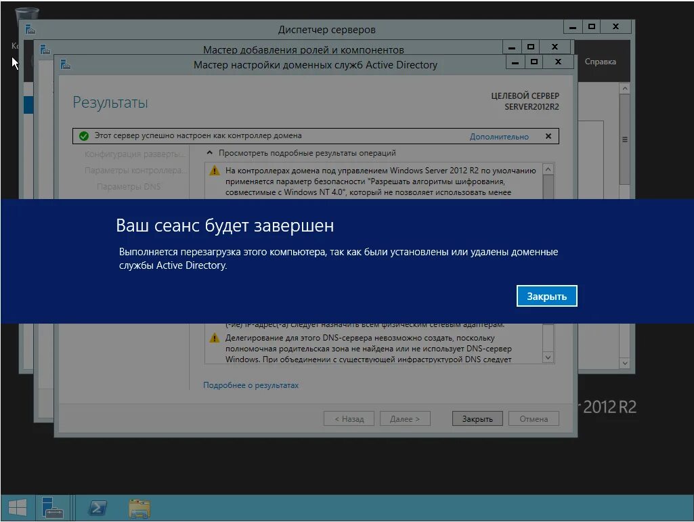The image size is (694, 522).
Task: Click Отмена button in AD wizard
Action: point(534,419)
